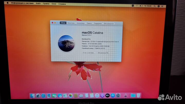Open Apple TV icon in Dock
This screenshot has width=185, height=104.
[x=107, y=96]
